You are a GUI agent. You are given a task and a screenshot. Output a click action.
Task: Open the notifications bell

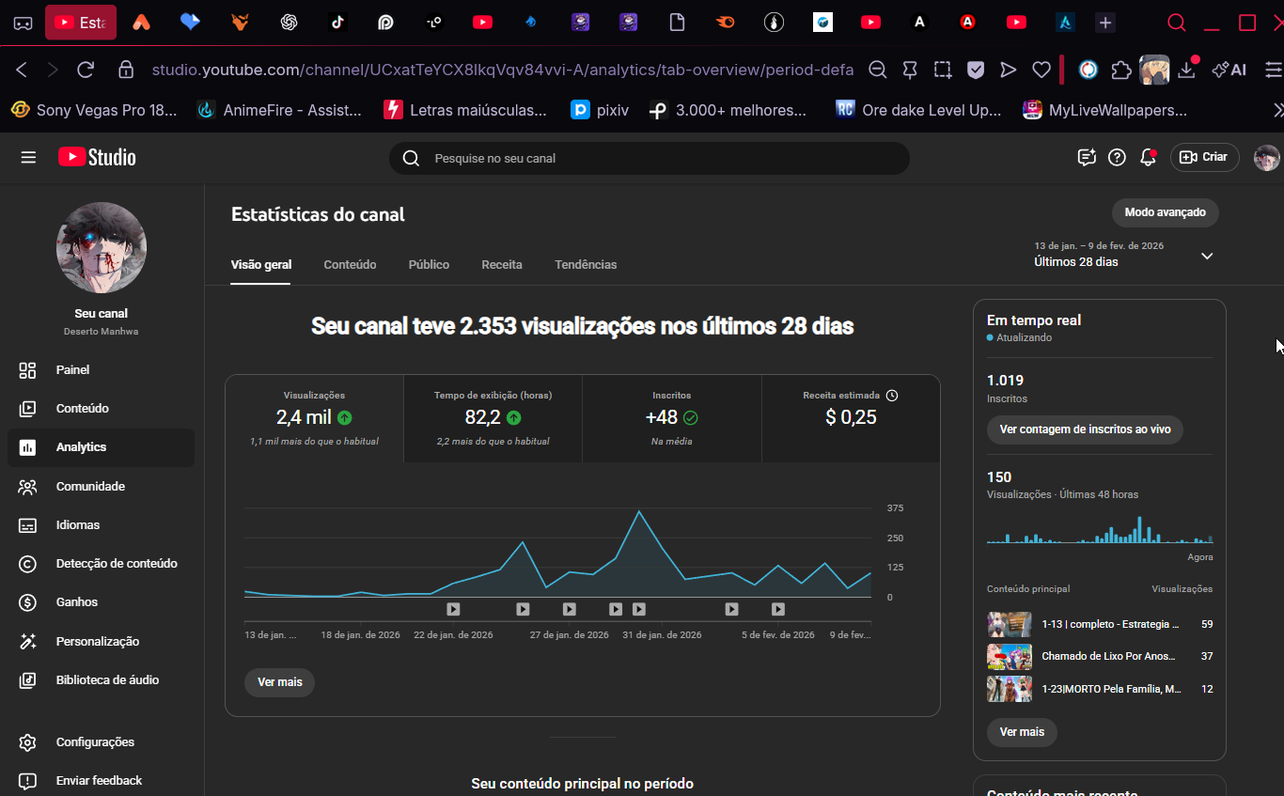pyautogui.click(x=1147, y=158)
